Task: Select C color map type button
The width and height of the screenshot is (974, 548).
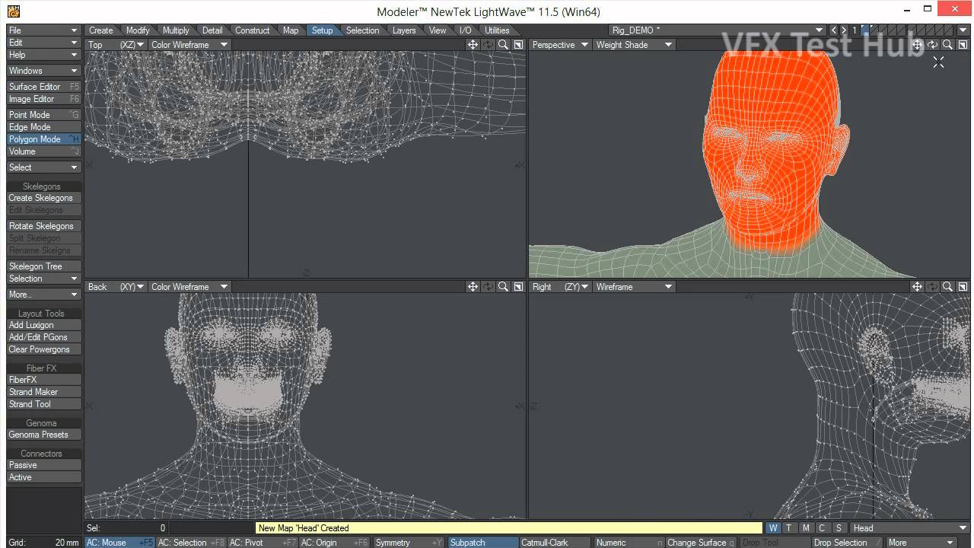Action: point(822,528)
